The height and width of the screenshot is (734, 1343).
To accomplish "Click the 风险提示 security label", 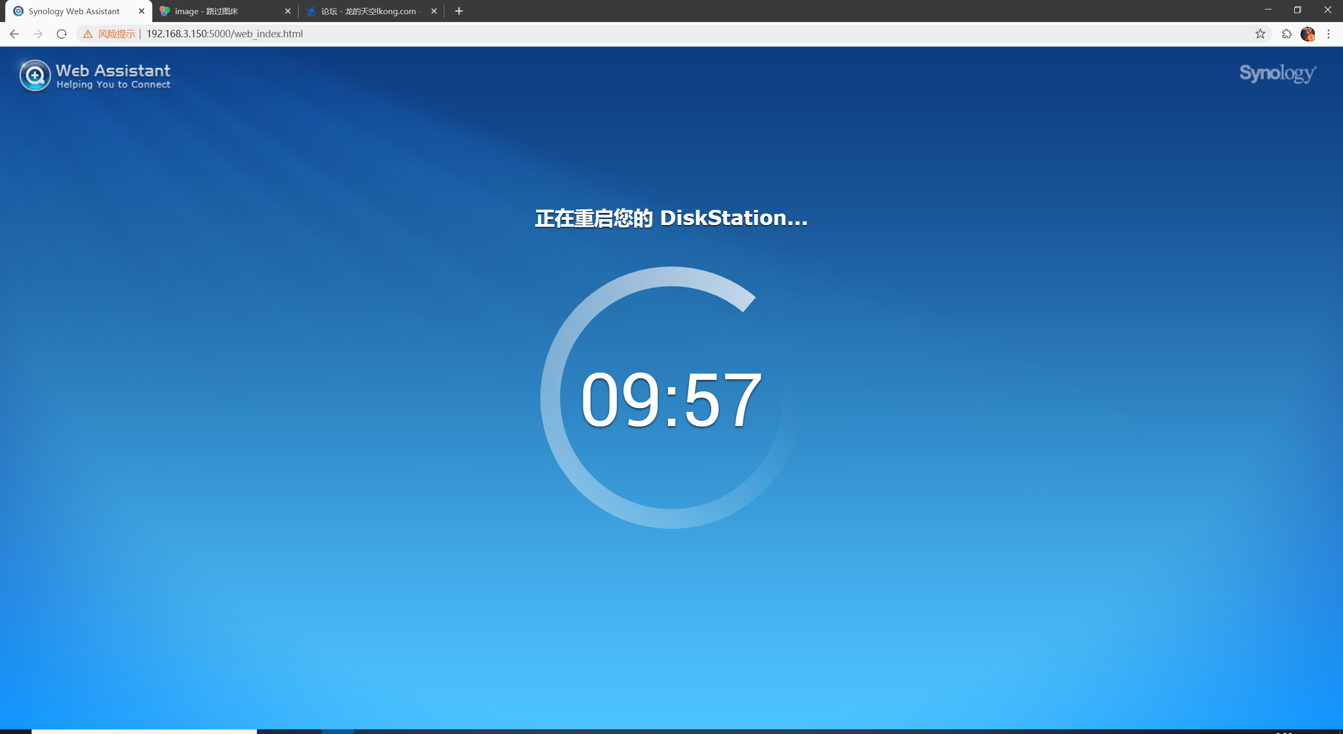I will (x=116, y=34).
